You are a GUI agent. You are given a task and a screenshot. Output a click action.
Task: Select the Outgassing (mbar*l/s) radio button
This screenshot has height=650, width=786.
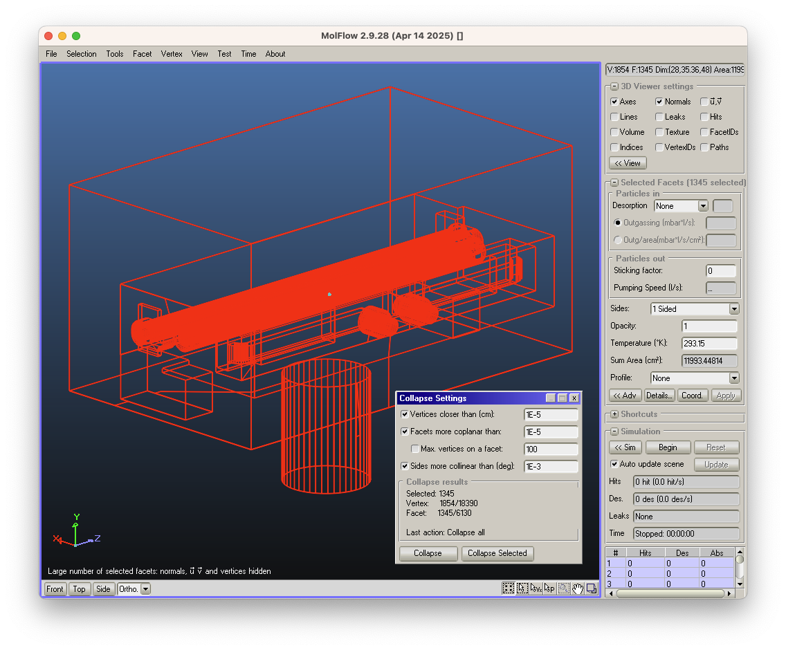[618, 223]
